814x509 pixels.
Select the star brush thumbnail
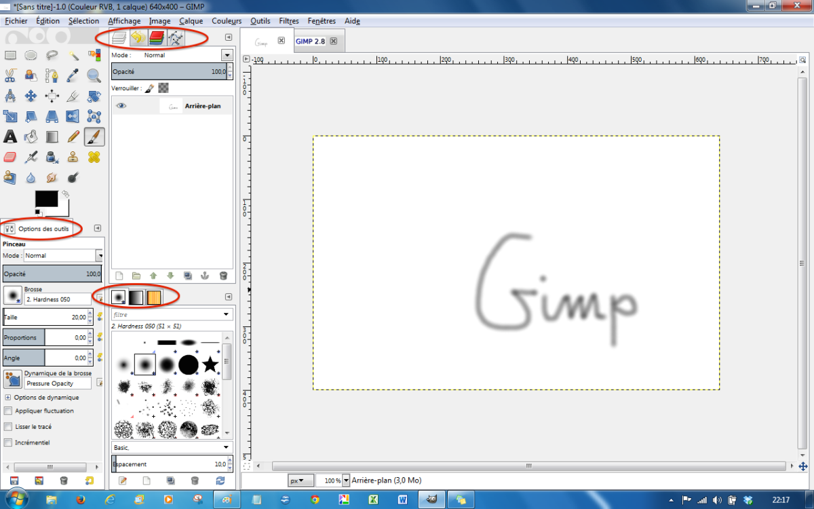[210, 364]
